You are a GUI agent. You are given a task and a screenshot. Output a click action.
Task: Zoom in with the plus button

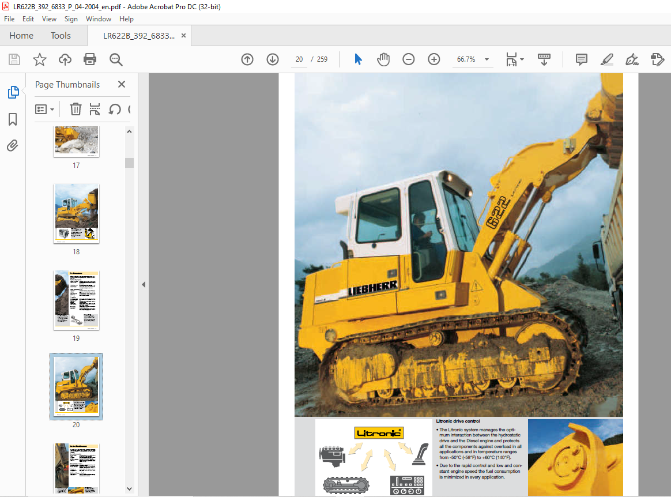pos(434,59)
